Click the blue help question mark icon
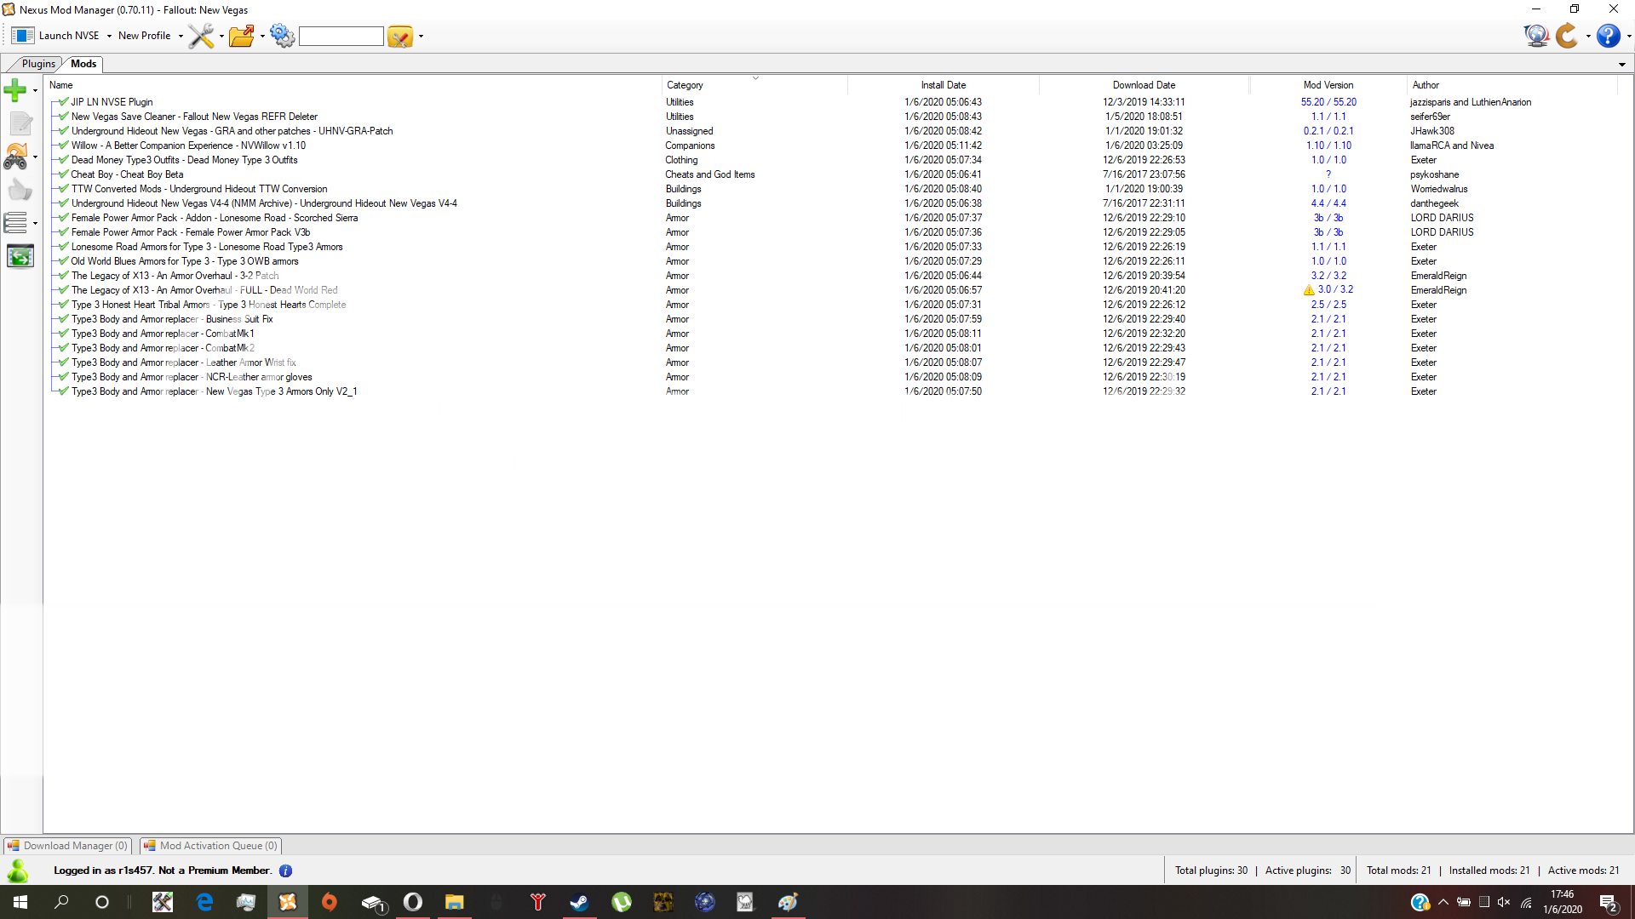This screenshot has height=919, width=1635. 1608,36
